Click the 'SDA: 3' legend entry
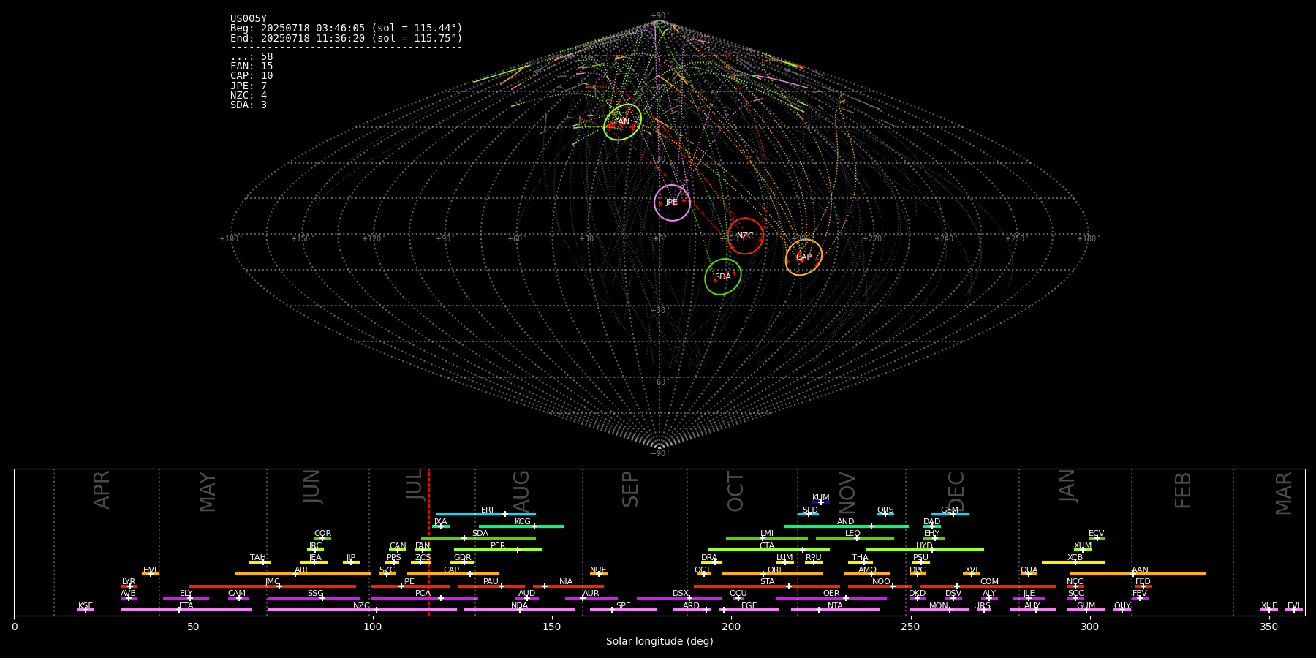Image resolution: width=1316 pixels, height=658 pixels. tap(249, 105)
